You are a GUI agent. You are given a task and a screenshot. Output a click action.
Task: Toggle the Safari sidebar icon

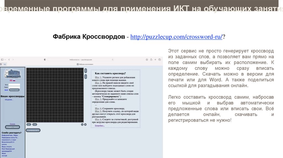2,59
